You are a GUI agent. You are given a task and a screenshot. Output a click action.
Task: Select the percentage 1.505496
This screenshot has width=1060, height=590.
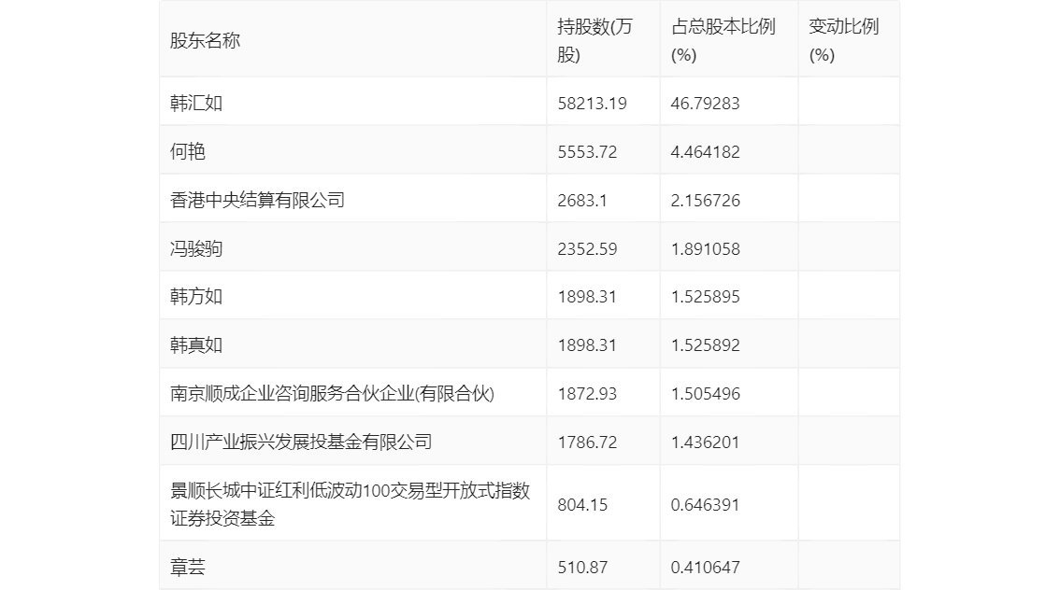pos(705,394)
